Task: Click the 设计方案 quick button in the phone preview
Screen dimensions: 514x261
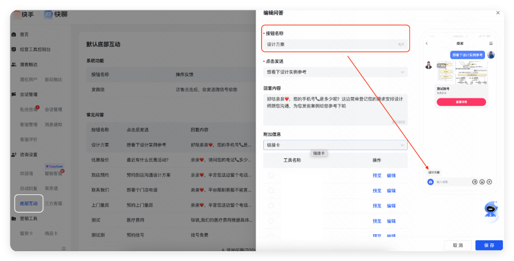Action: 434,173
